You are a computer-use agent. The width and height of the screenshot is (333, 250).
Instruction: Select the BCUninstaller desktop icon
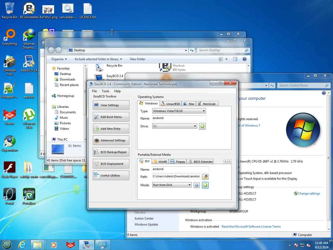pyautogui.click(x=29, y=11)
